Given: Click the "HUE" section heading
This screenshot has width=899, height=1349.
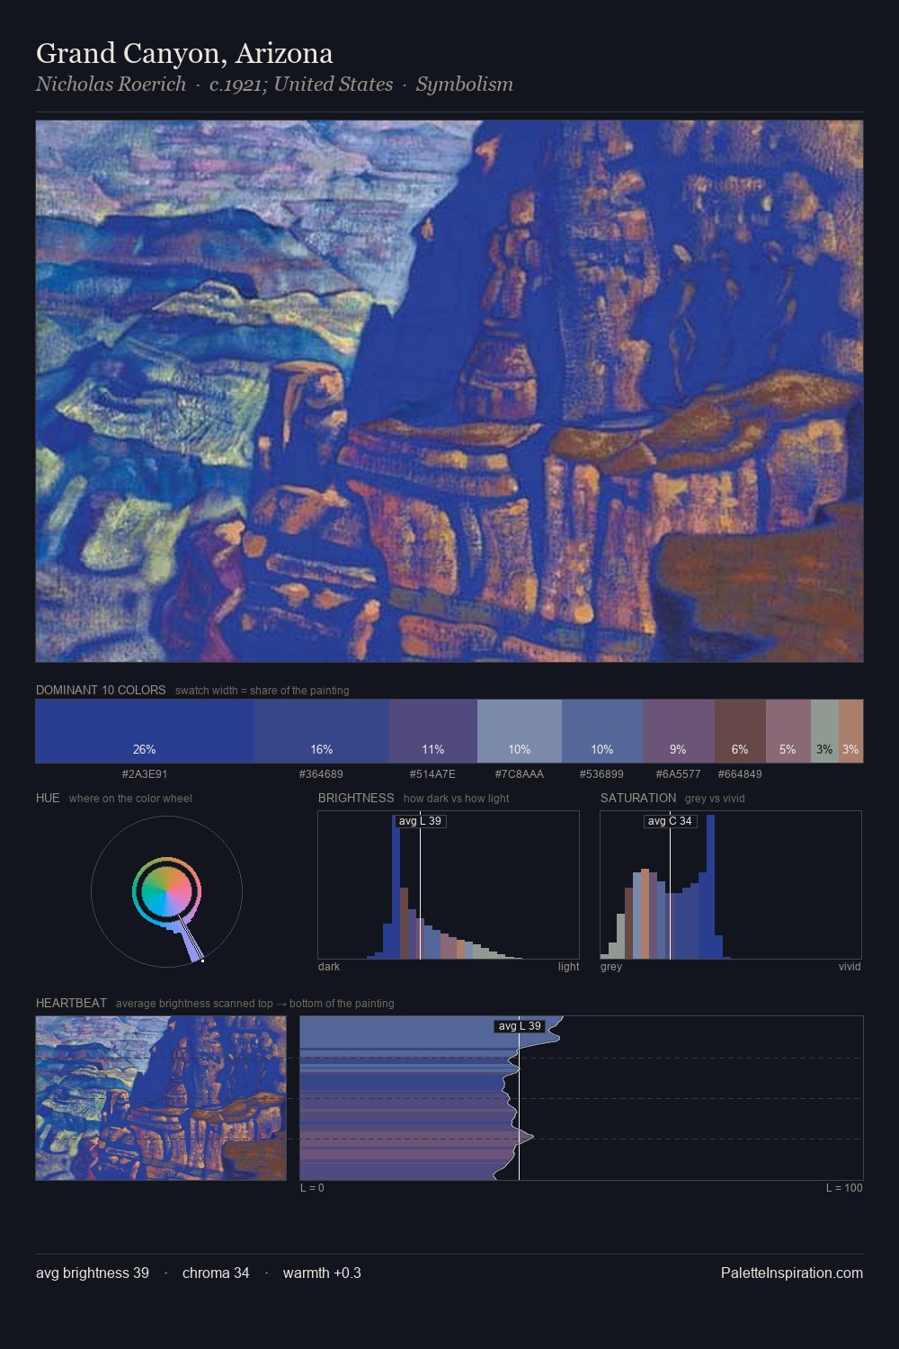Looking at the screenshot, I should 48,798.
